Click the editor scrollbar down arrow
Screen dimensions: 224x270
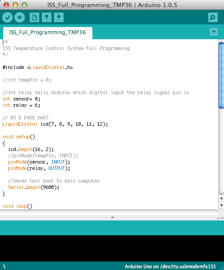222,206
